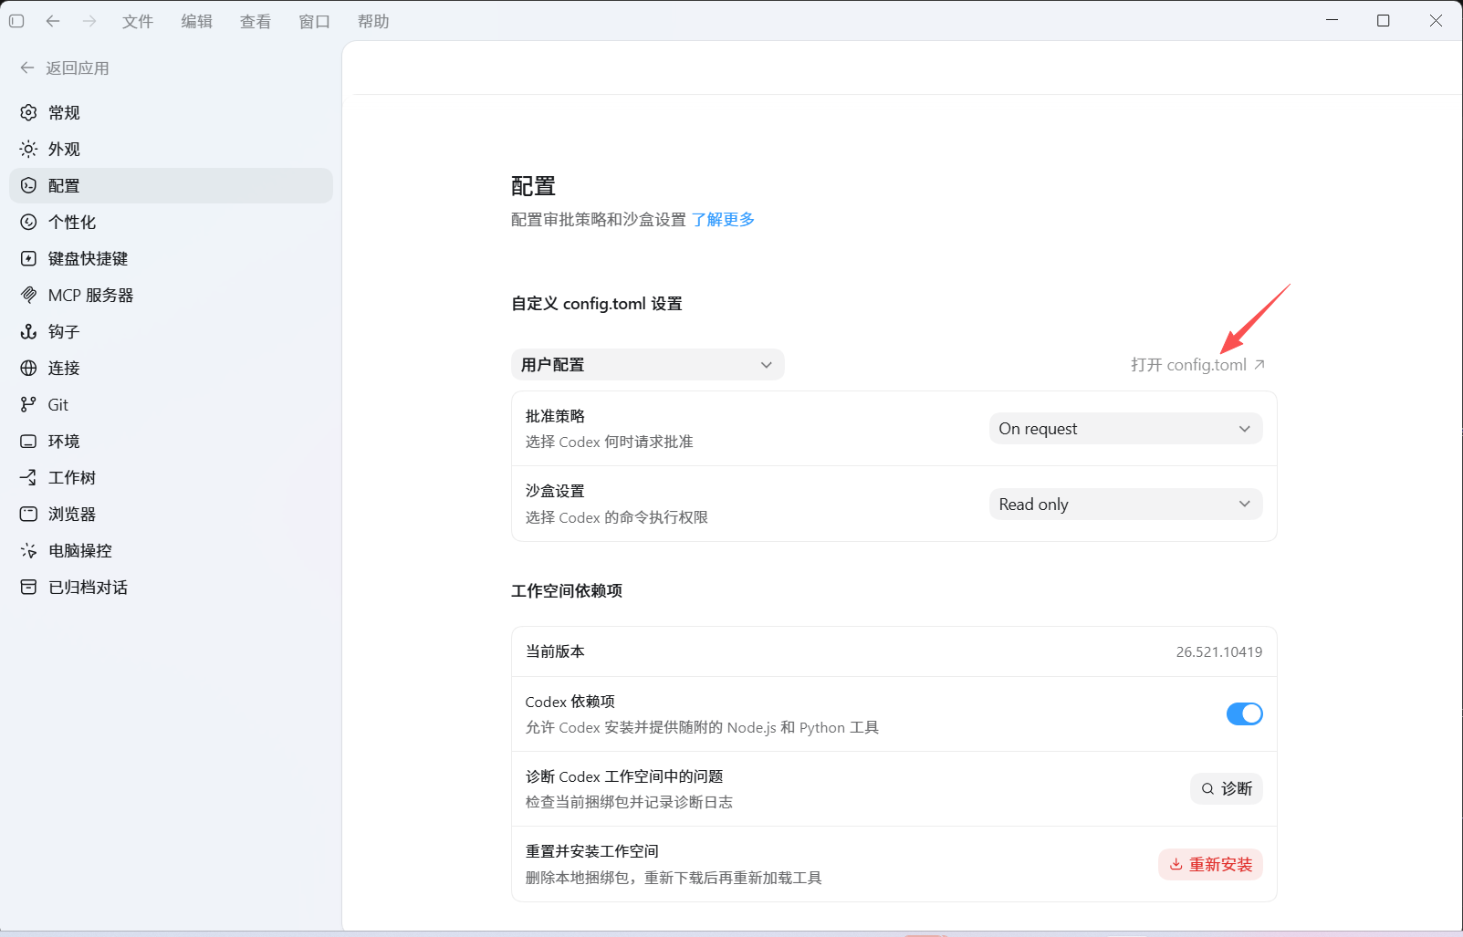Open the On request approval dropdown
Image resolution: width=1463 pixels, height=937 pixels.
coord(1125,429)
